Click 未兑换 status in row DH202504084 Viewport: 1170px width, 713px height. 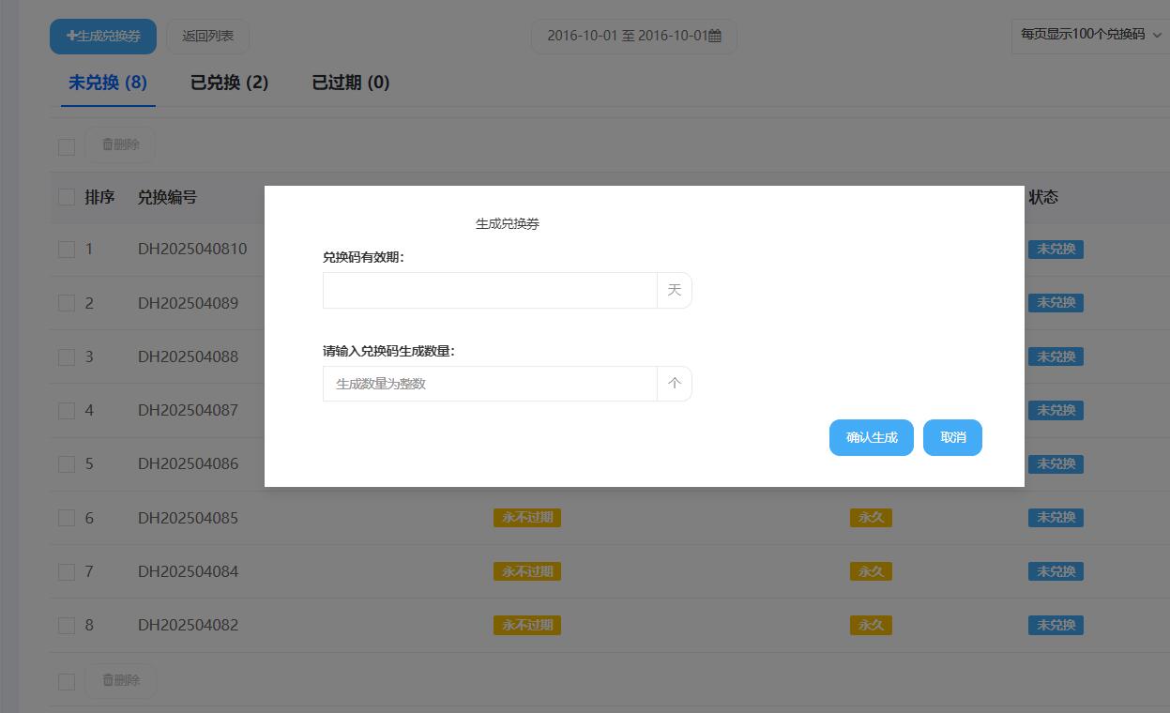1056,570
